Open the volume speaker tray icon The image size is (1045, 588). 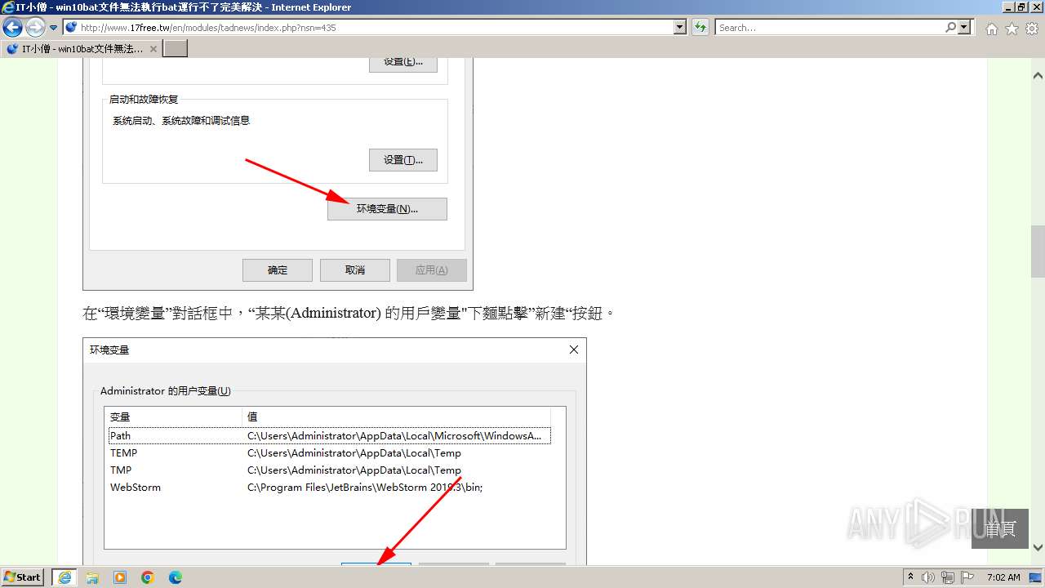click(928, 577)
